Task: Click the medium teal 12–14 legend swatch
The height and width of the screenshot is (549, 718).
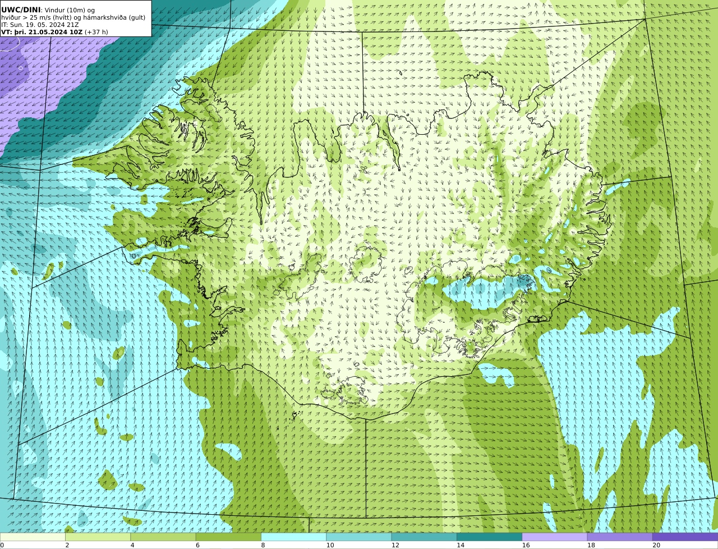Action: 424,537
